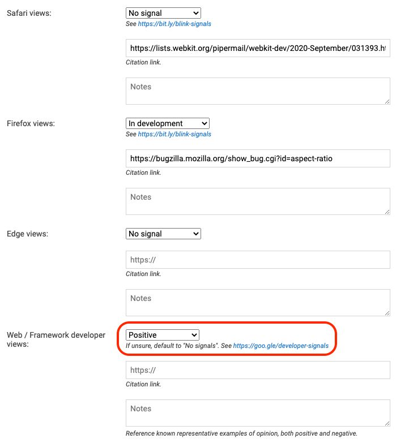The height and width of the screenshot is (443, 409).
Task: Open the Edge views dropdown
Action: pos(163,234)
